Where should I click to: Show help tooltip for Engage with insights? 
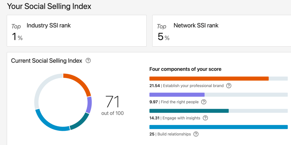point(205,118)
